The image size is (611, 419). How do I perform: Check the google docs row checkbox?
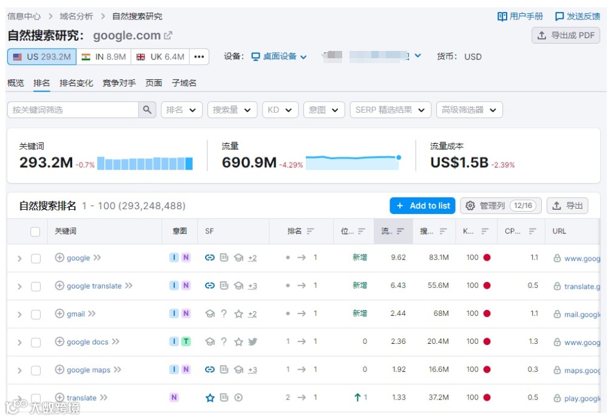pyautogui.click(x=36, y=343)
